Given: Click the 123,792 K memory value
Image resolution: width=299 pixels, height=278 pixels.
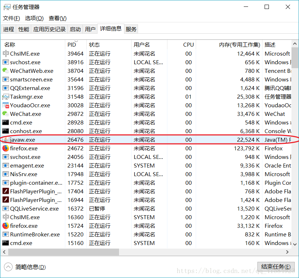Looking at the screenshot, I should (x=247, y=148).
